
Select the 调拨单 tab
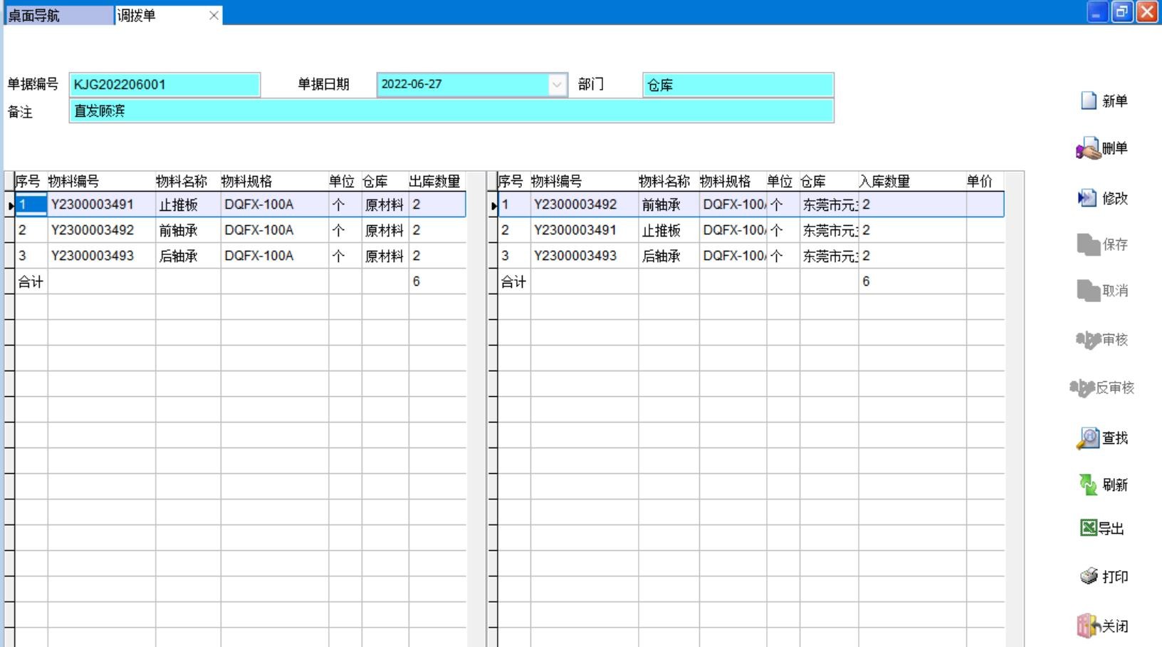[x=157, y=15]
